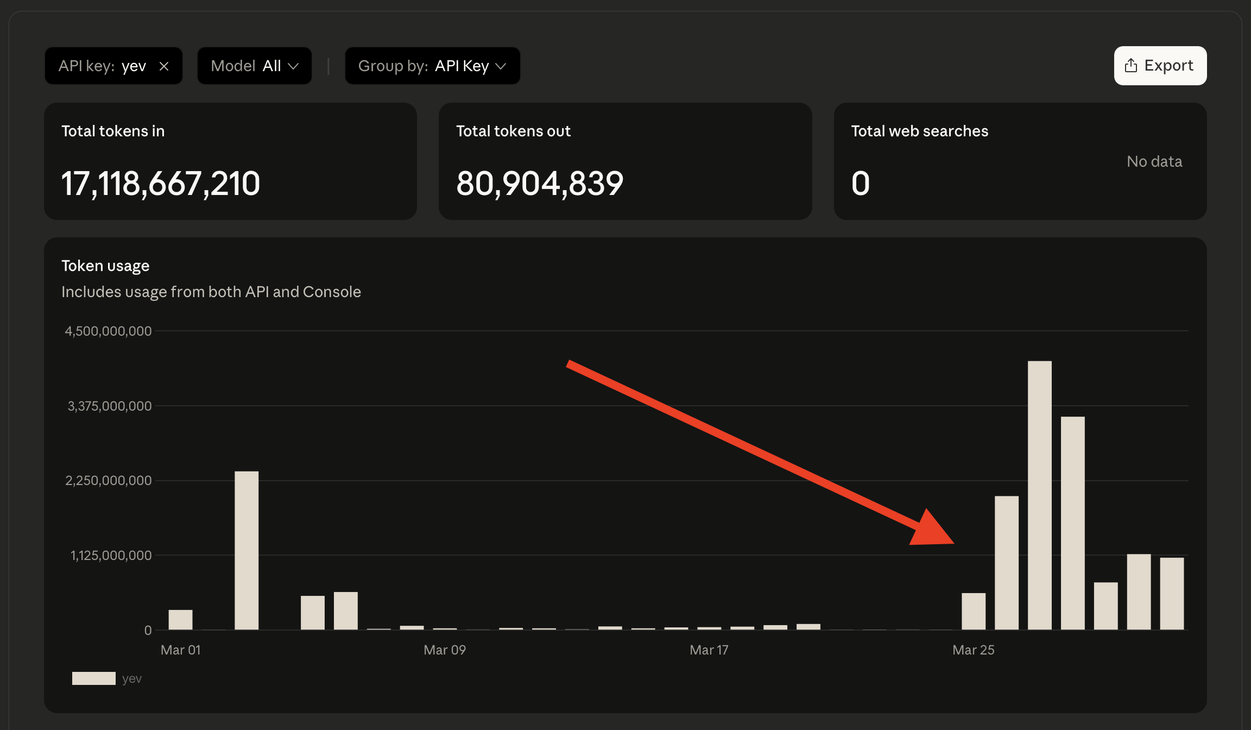
Task: Select the API key yev filter chip
Action: tap(102, 66)
